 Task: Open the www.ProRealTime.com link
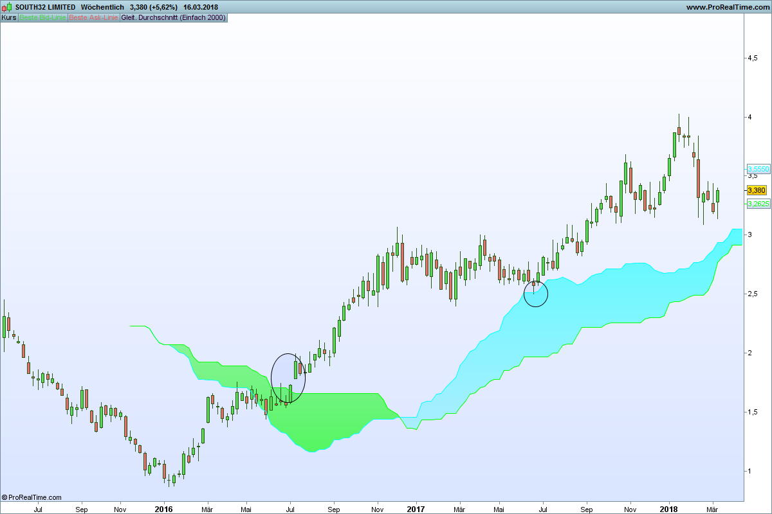tap(727, 7)
